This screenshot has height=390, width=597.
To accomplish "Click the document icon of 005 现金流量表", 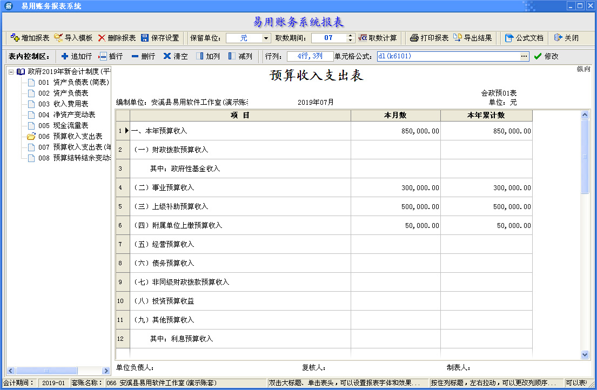I will click(x=31, y=125).
